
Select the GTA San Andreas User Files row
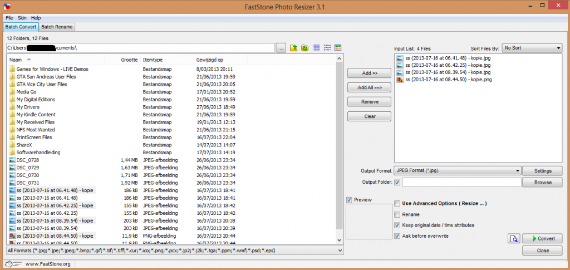46,77
